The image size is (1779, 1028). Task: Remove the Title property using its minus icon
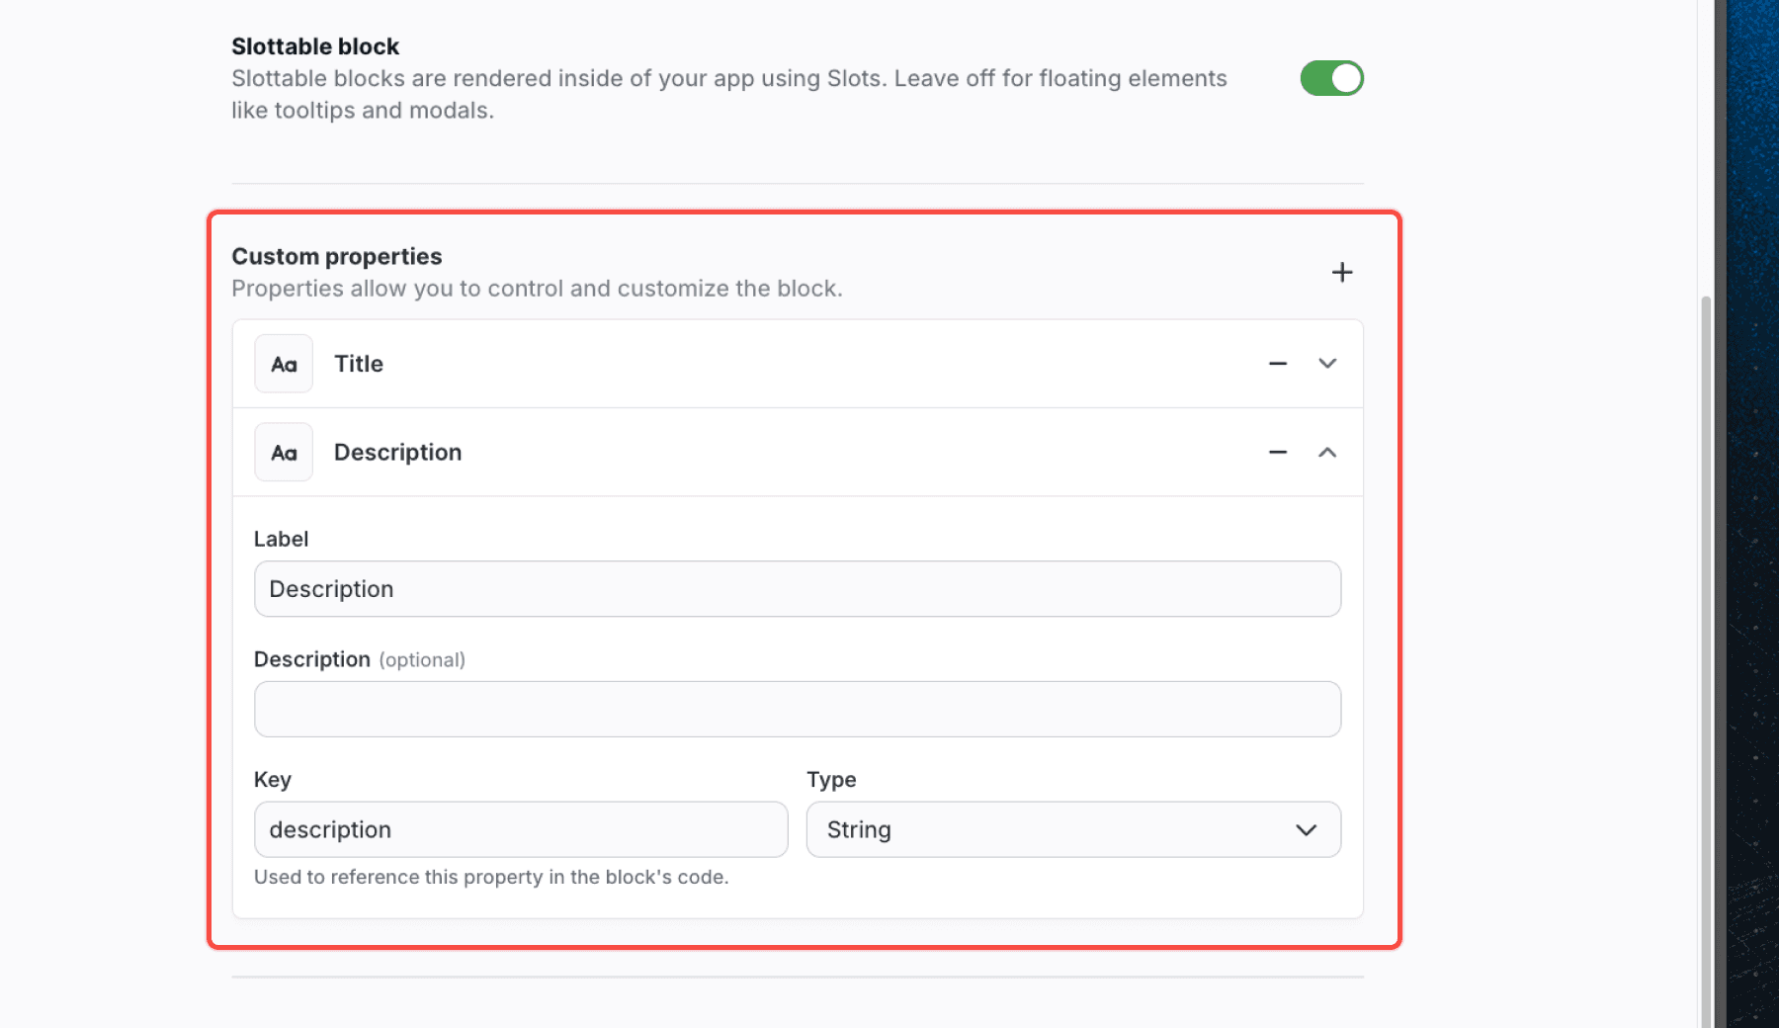tap(1278, 363)
